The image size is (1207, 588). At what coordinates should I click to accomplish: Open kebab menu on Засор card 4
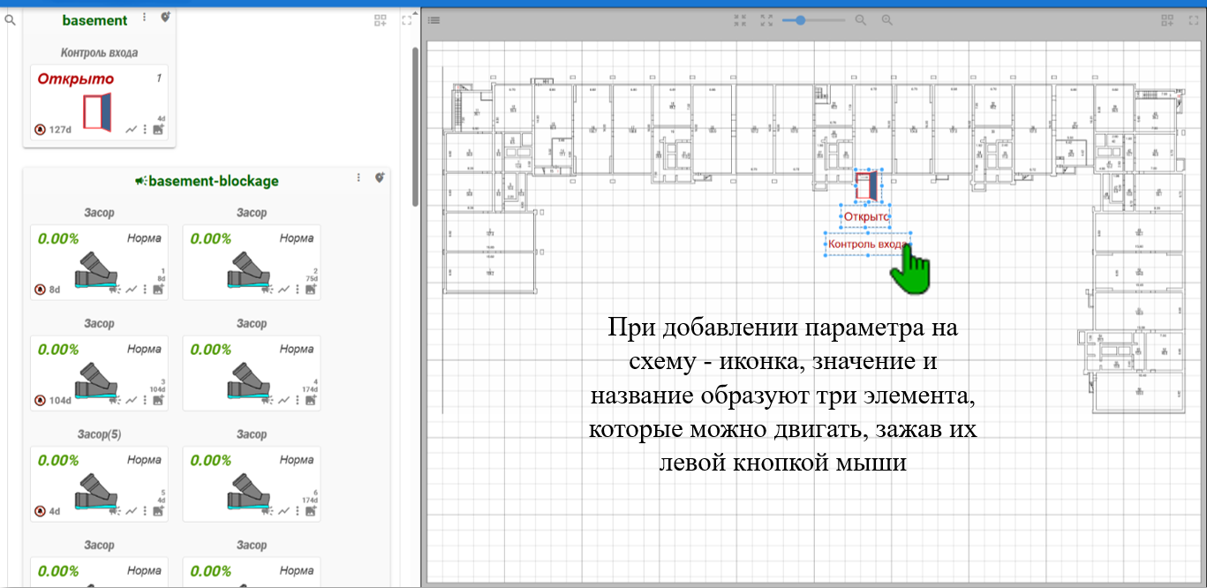(297, 400)
